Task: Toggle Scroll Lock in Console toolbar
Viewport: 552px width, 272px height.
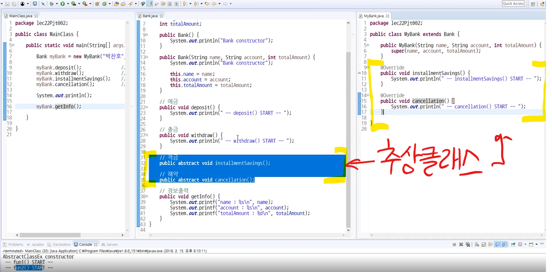Action: coord(484,244)
